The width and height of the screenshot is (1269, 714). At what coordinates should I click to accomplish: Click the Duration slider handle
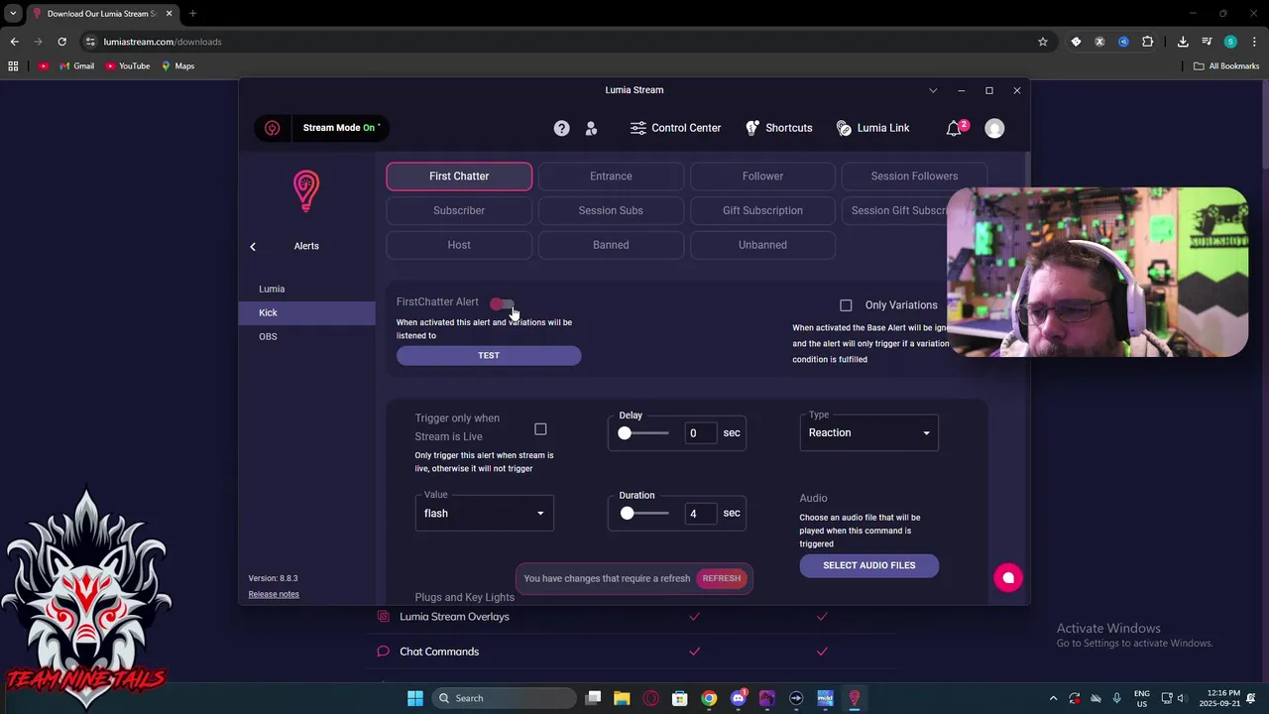click(x=627, y=513)
